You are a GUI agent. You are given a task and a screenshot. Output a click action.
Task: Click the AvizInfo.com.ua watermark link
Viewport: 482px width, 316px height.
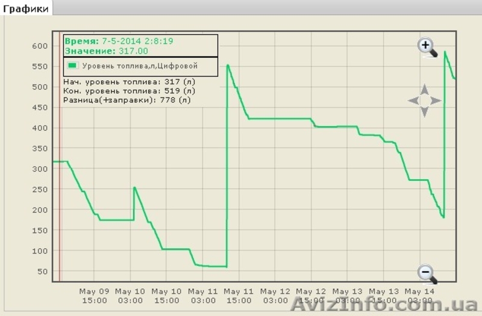pos(386,305)
